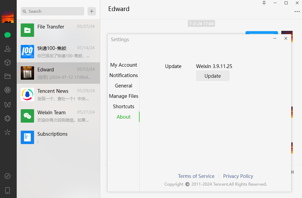The image size is (302, 198).
Task: Click the mobile phone icon in the sidebar
Action: tap(7, 190)
